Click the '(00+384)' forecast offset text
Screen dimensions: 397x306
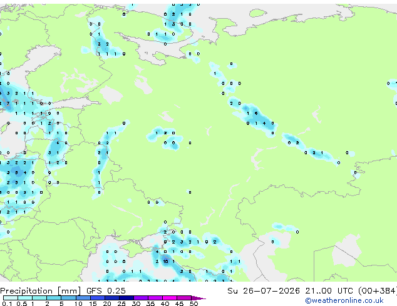coord(377,291)
